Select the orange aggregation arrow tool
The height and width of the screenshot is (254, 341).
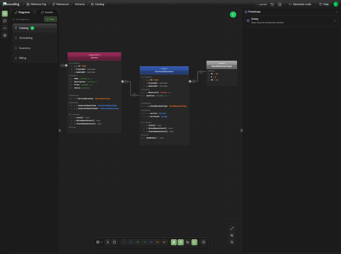click(x=158, y=242)
